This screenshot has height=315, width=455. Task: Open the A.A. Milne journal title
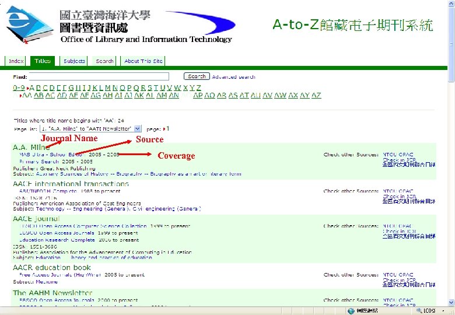coord(31,148)
